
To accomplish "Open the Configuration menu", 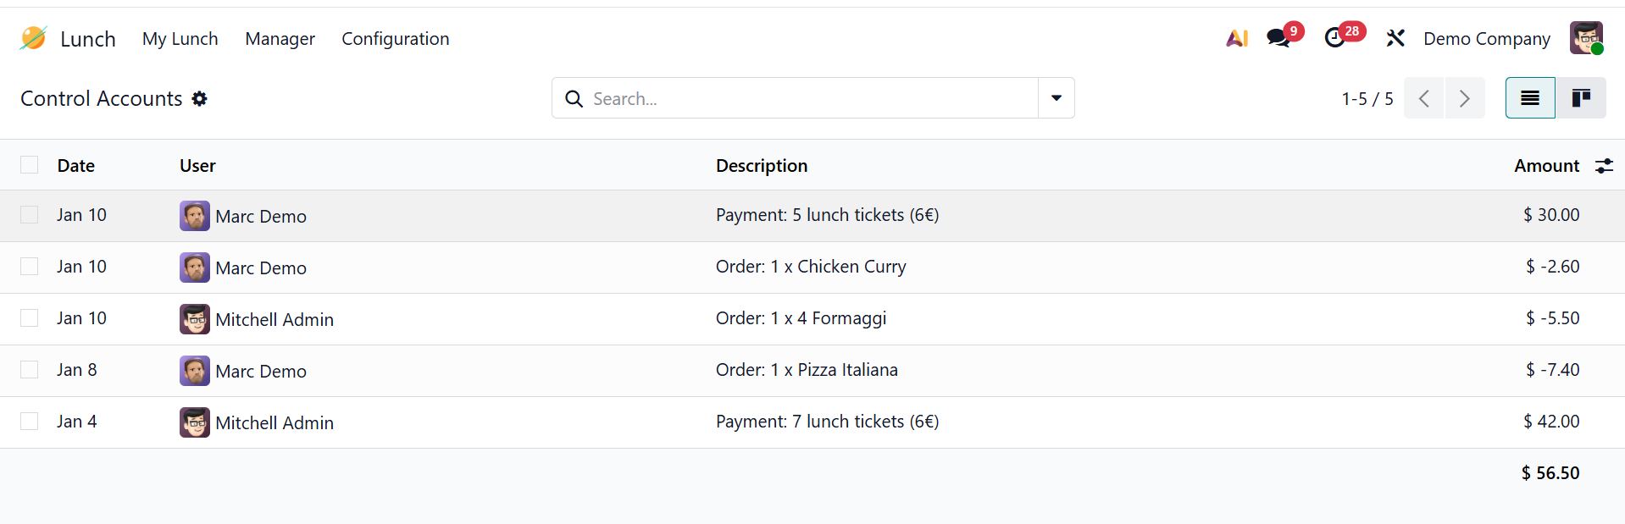I will 396,39.
